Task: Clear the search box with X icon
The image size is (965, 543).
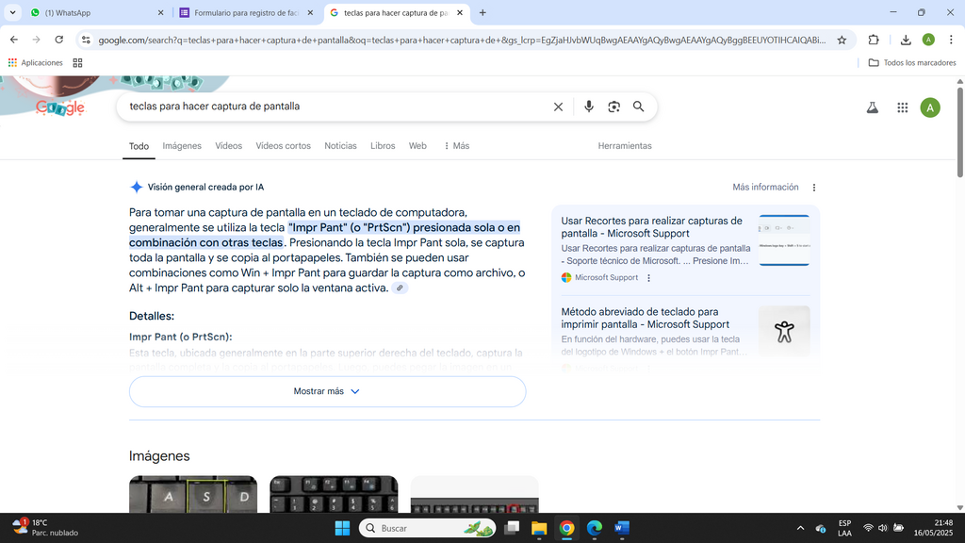Action: coord(558,107)
